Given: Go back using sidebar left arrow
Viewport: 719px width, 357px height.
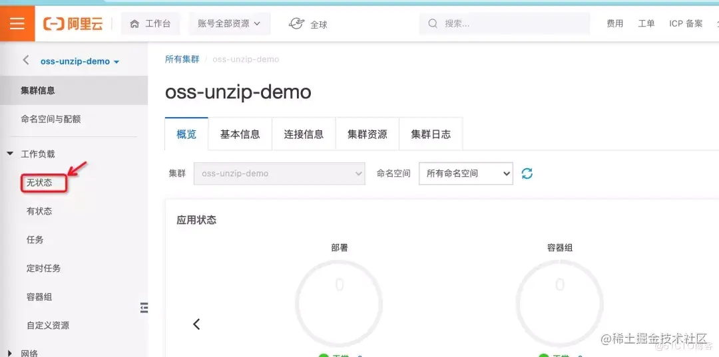Looking at the screenshot, I should pos(26,60).
